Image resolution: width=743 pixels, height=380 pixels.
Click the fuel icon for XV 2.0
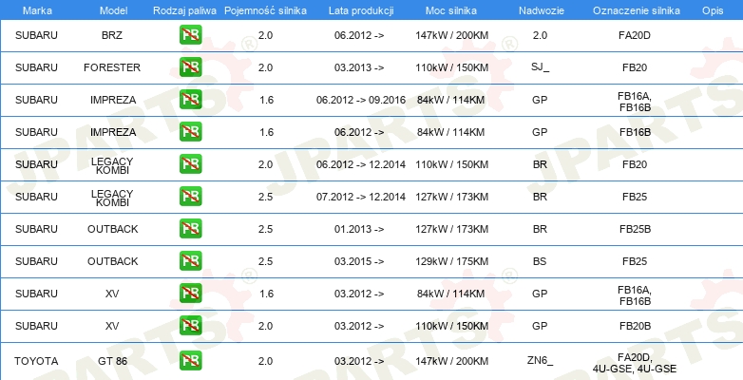coord(190,326)
